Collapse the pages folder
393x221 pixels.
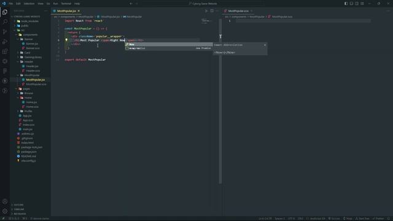[x=26, y=88]
